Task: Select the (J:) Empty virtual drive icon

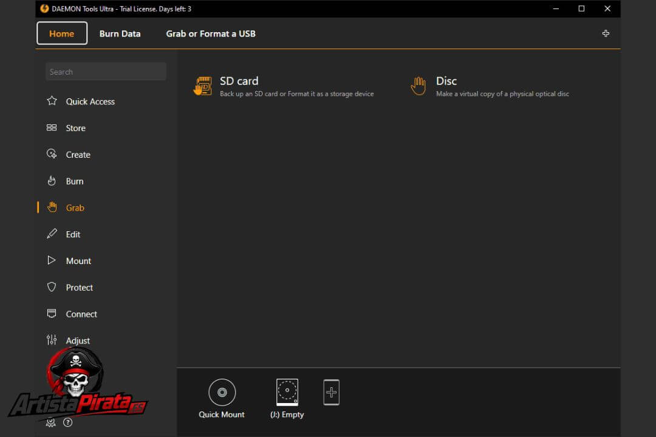Action: [x=287, y=392]
